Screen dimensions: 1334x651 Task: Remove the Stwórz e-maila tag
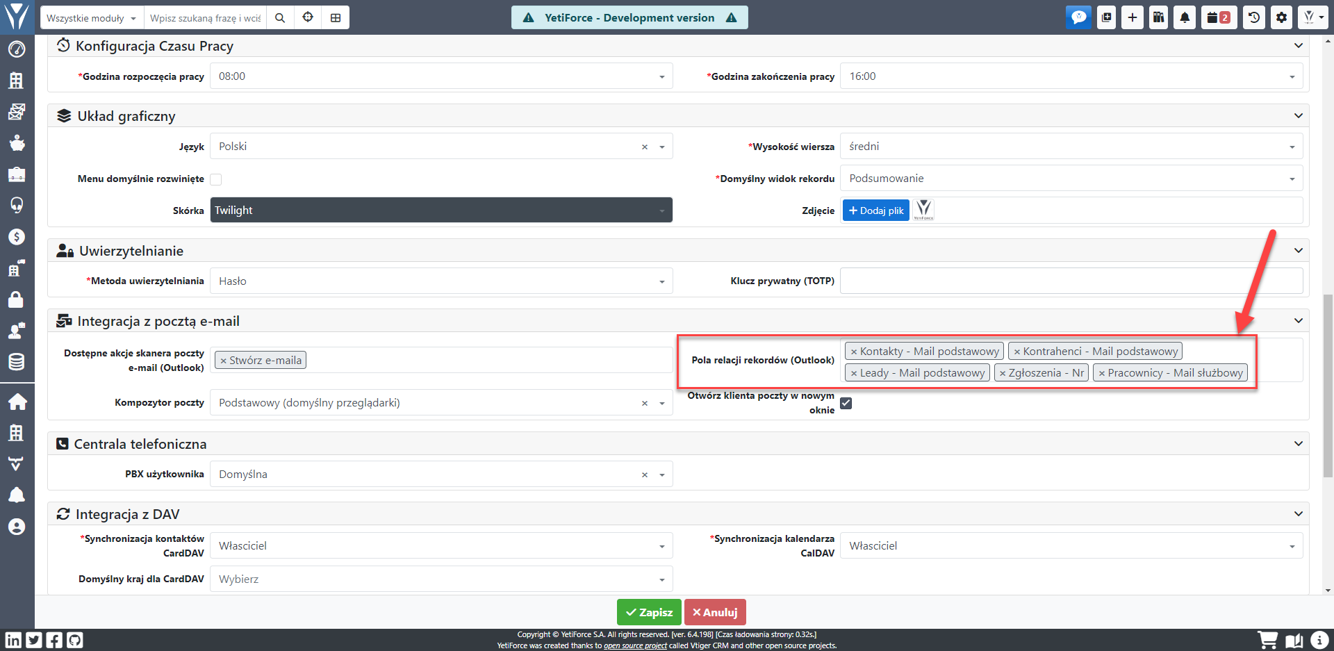(x=223, y=361)
